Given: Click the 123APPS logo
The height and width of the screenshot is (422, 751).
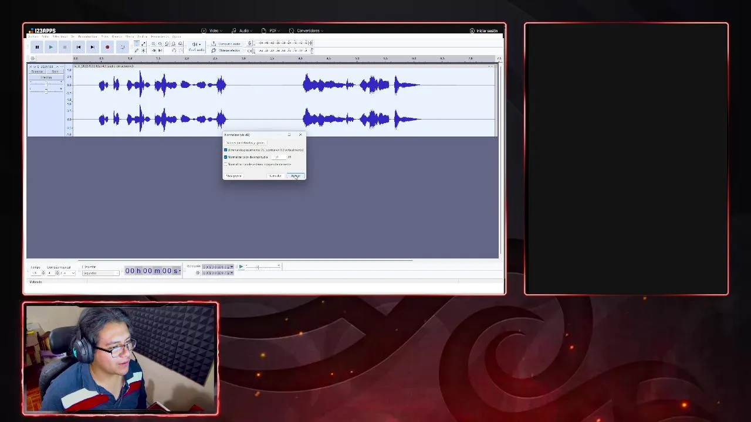Looking at the screenshot, I should pos(42,30).
